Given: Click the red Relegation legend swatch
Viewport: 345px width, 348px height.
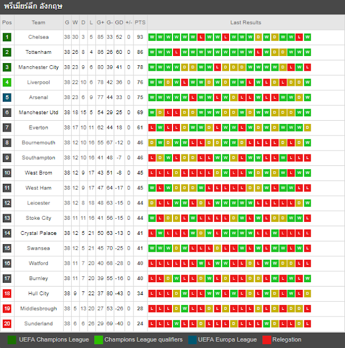Looking at the screenshot, I should 267,340.
